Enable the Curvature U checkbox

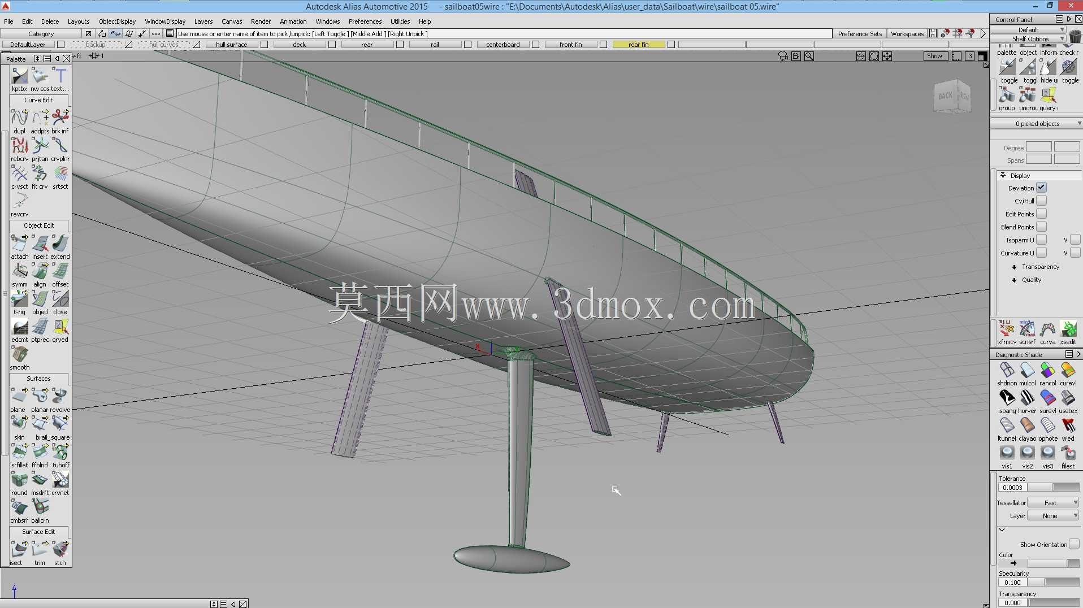[x=1041, y=253]
